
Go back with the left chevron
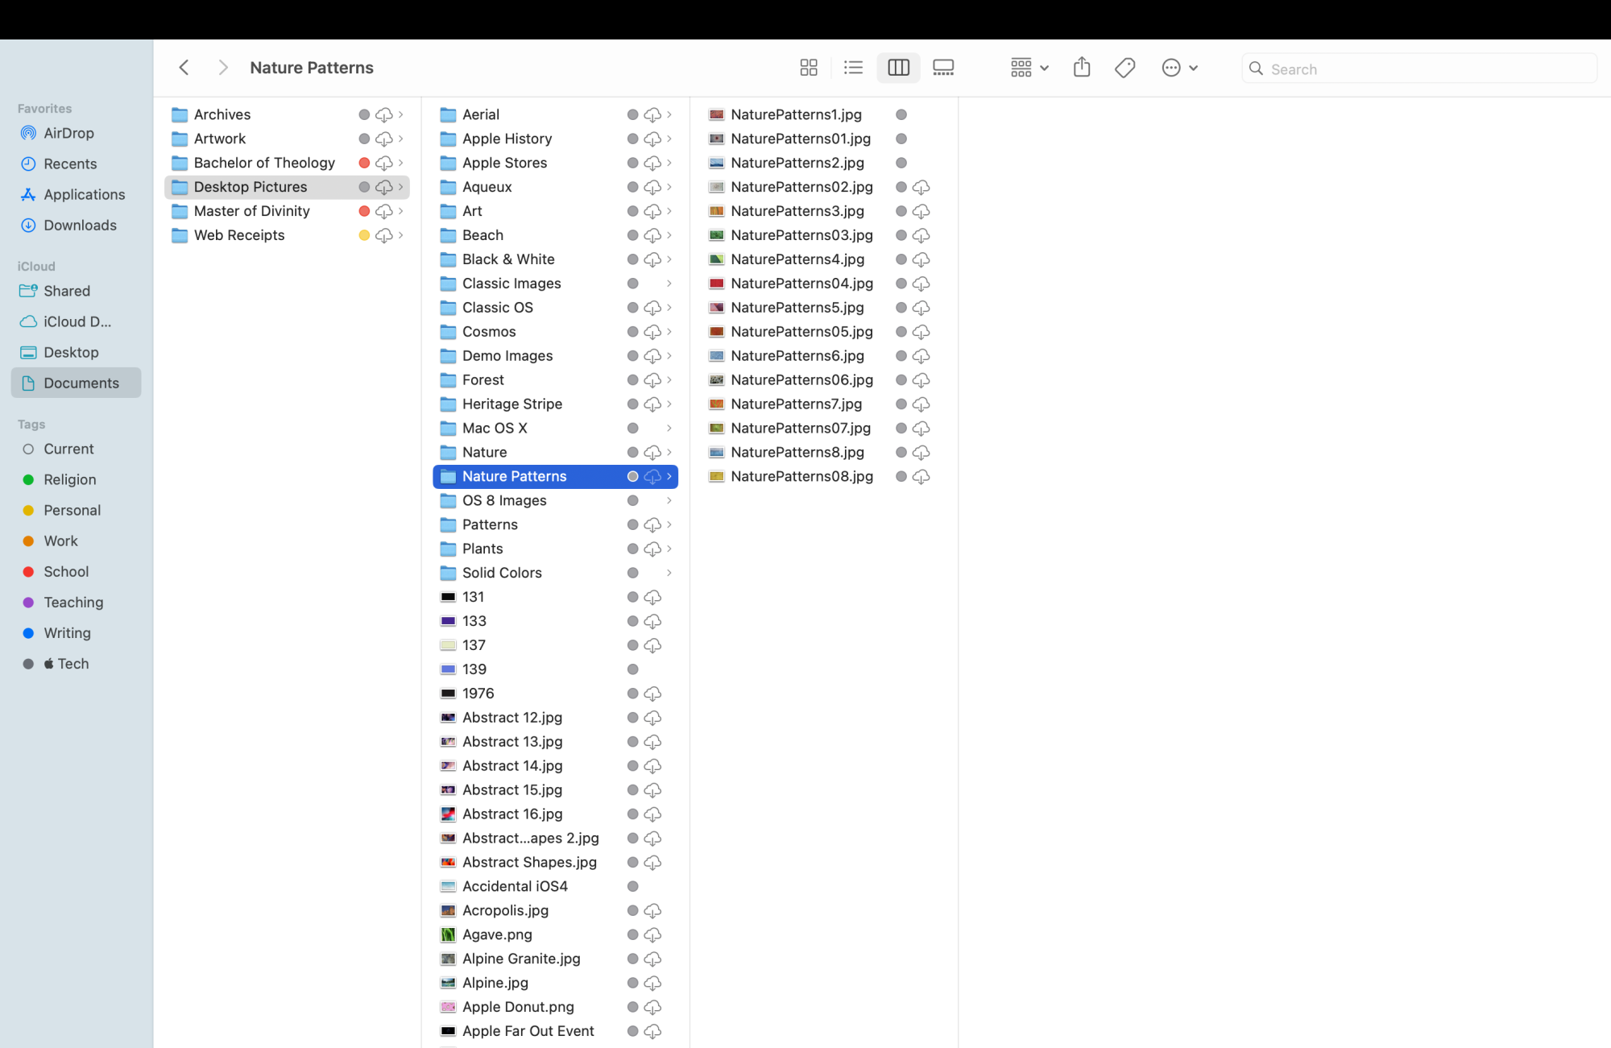(184, 68)
